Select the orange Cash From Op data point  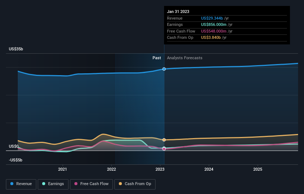(x=164, y=140)
